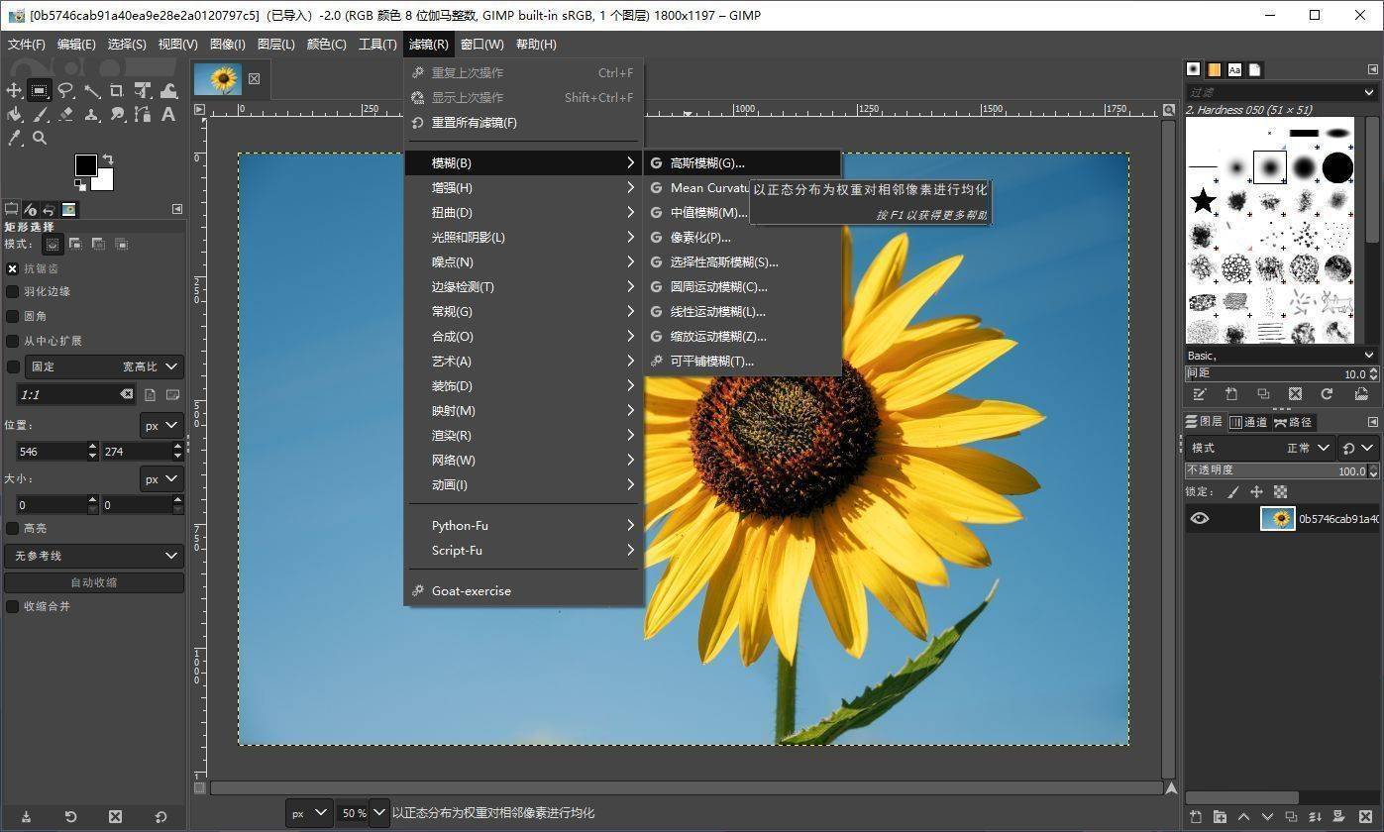Open the layer 模式 正常 dropdown
This screenshot has width=1384, height=832.
(1260, 448)
